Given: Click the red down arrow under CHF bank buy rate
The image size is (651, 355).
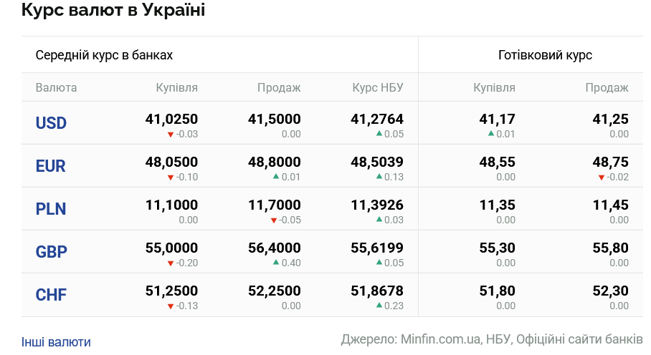Looking at the screenshot, I should 170,306.
